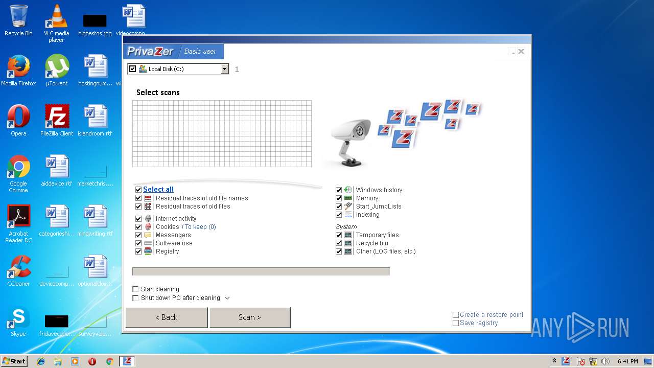Click the Other (LOG files, etc.) label
Image resolution: width=654 pixels, height=368 pixels.
[x=386, y=251]
